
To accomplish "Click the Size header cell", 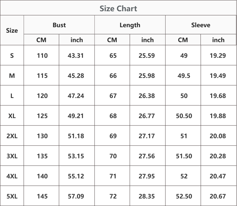I will [x=12, y=30].
